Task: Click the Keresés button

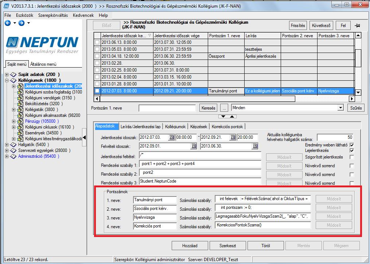Action: click(209, 108)
